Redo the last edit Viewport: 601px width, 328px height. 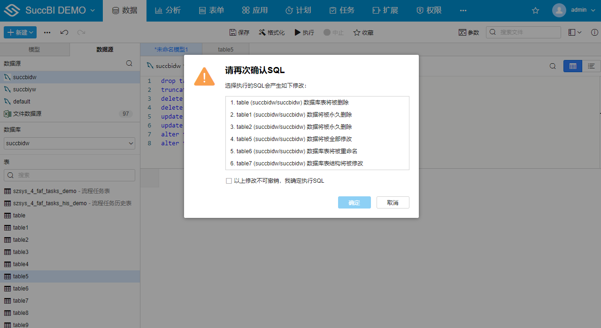[80, 32]
